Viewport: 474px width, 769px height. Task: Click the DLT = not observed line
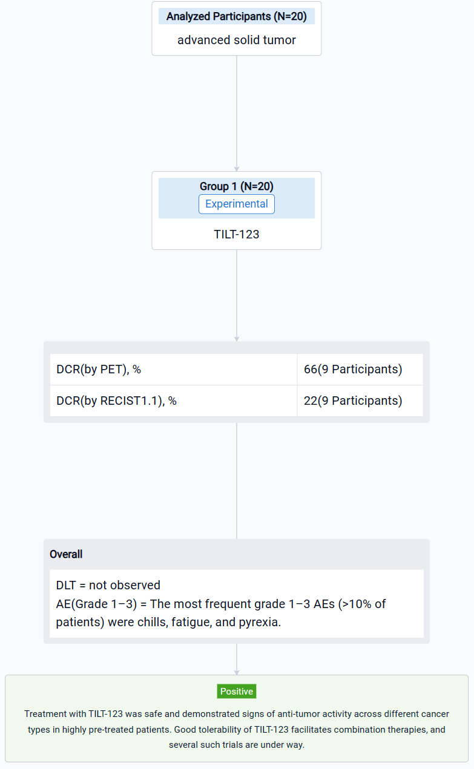tap(108, 585)
